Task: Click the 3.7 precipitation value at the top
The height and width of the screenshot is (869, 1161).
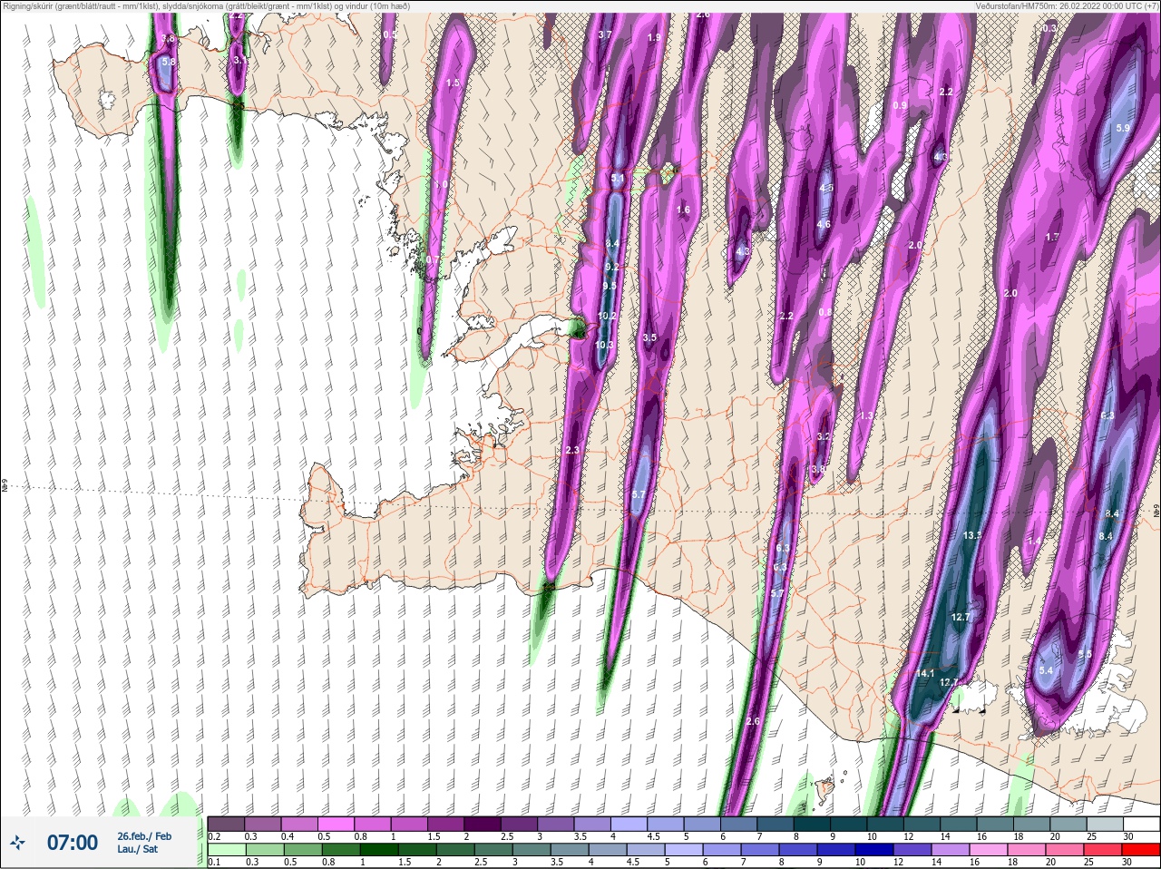Action: [x=605, y=34]
